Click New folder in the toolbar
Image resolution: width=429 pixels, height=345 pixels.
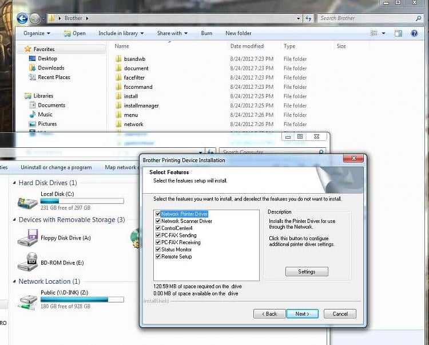[x=239, y=33]
